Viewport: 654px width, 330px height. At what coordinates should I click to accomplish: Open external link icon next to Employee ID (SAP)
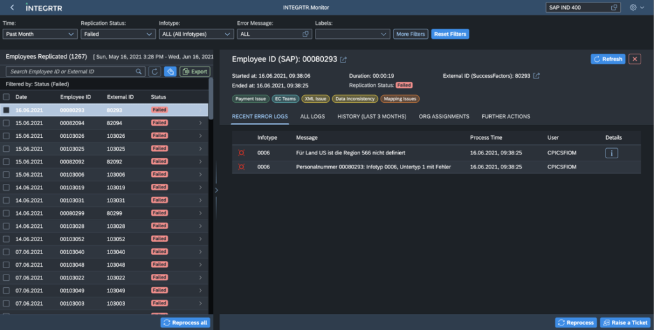pos(344,59)
